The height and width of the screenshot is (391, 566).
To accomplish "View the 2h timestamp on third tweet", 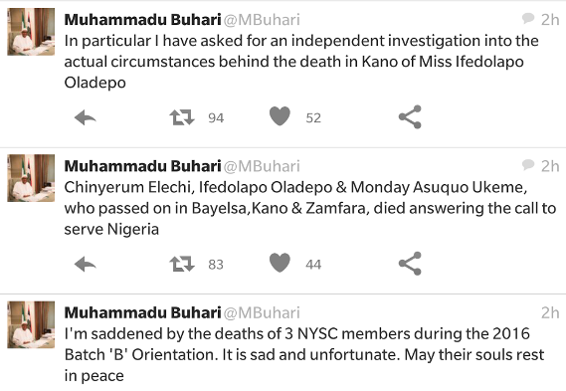I will coord(550,312).
